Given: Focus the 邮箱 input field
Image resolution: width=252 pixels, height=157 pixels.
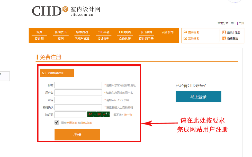Looking at the screenshot, I should (78, 85).
